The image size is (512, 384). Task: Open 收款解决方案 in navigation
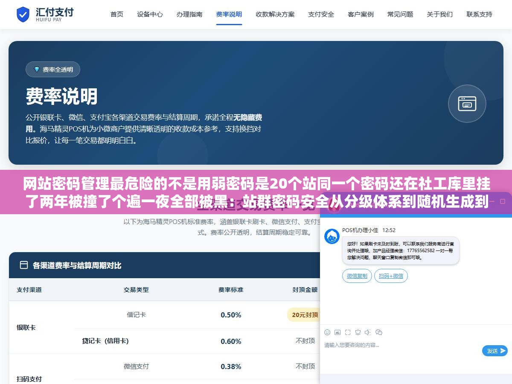pos(275,14)
